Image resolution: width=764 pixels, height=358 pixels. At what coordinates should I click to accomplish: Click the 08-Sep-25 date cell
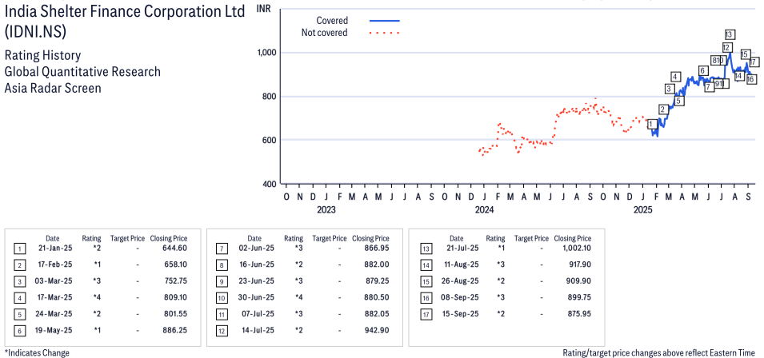pos(459,298)
